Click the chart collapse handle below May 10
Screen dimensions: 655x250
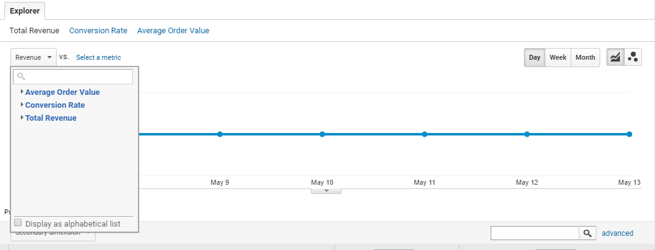point(326,191)
